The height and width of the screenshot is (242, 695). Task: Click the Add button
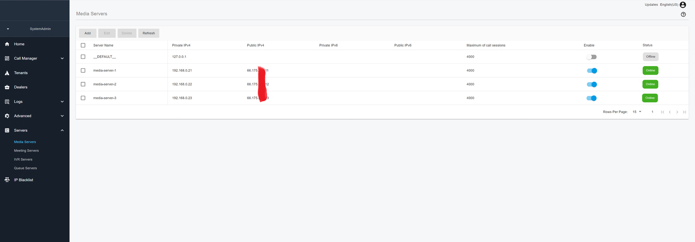[x=87, y=33]
